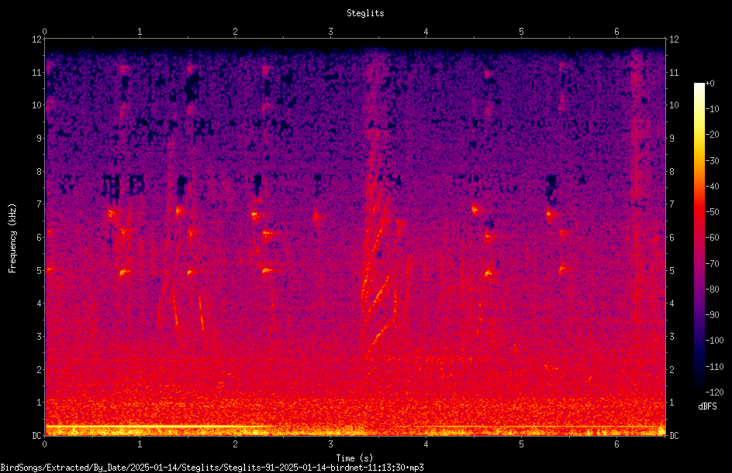Click the -90 mark on color scale
Image resolution: width=732 pixels, height=473 pixels.
click(712, 315)
